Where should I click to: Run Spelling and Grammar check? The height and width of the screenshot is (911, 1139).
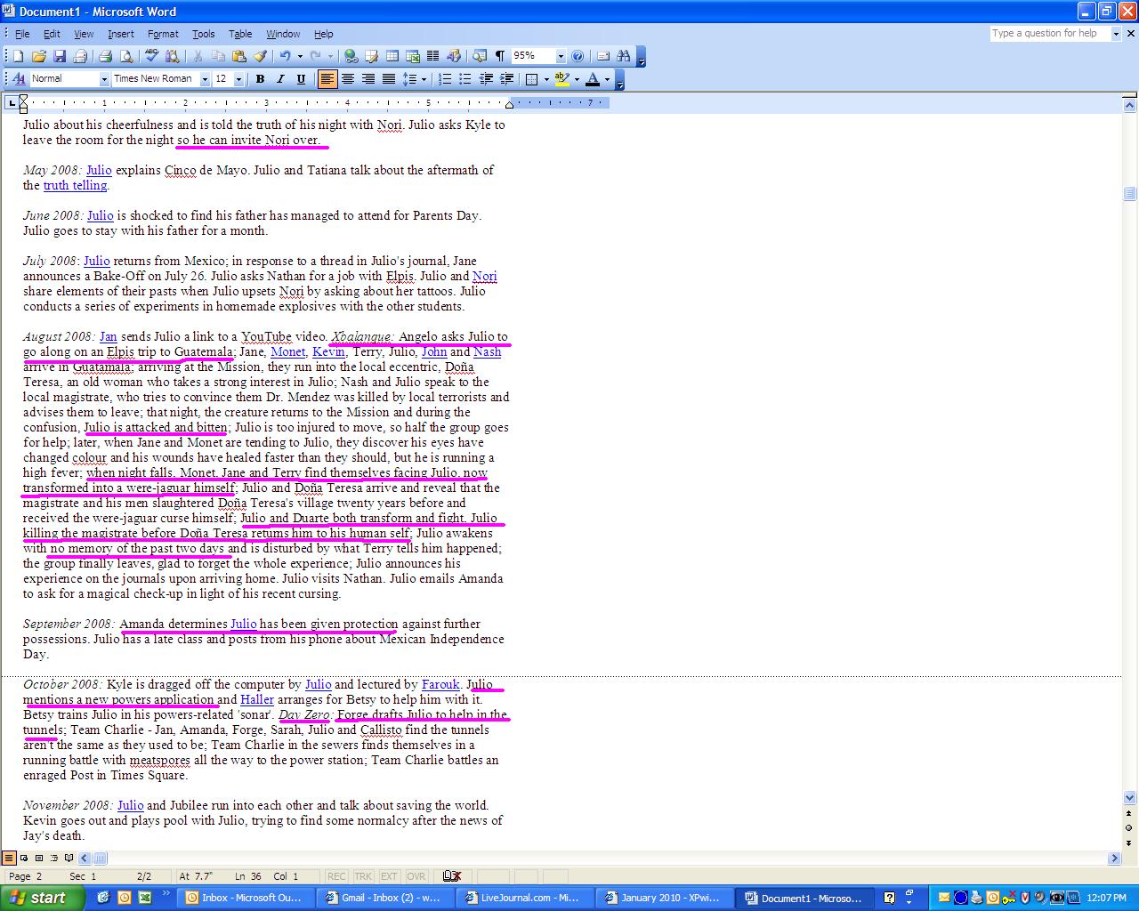point(151,56)
